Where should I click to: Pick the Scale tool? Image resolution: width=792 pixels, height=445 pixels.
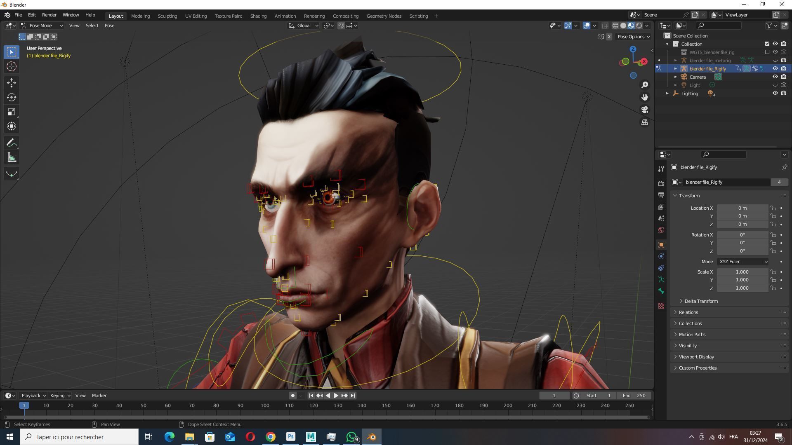[12, 112]
